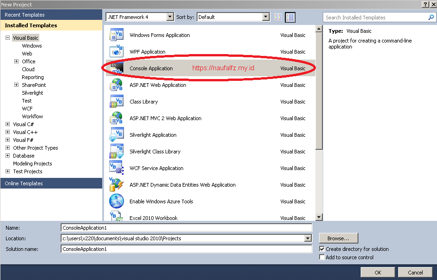
Task: Select the Excel 2010 Workbook icon
Action: click(x=117, y=216)
